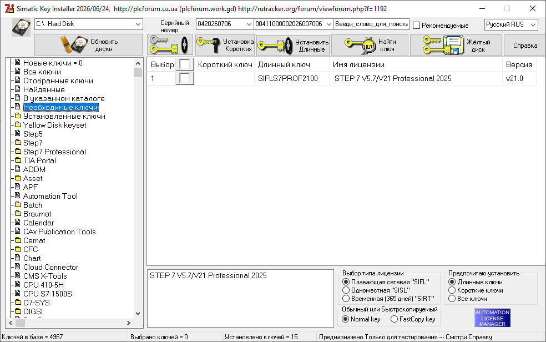Select Новые ключи = 0 tree item
This screenshot has width=546, height=342.
point(53,63)
